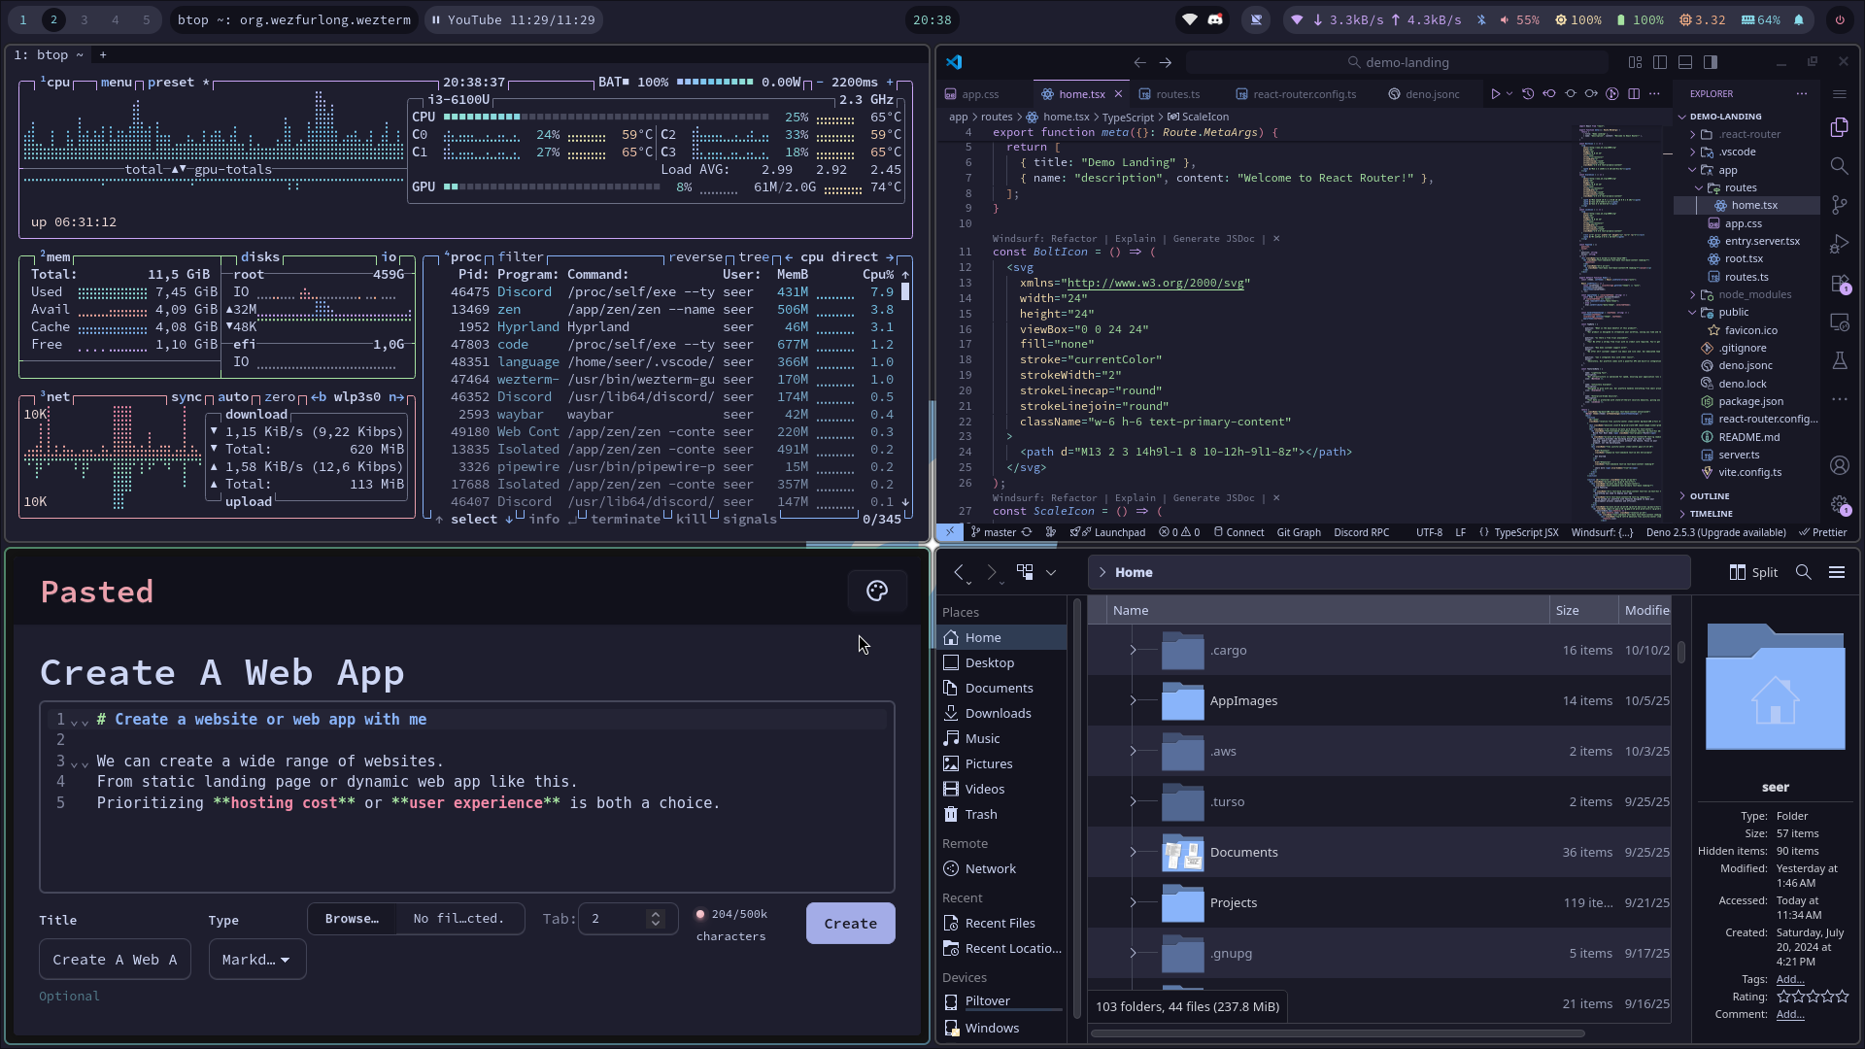This screenshot has height=1049, width=1865.
Task: Open the Type dropdown in Pasted dialog
Action: pyautogui.click(x=256, y=959)
